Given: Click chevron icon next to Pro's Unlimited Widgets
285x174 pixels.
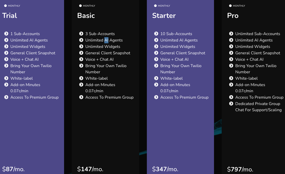Looking at the screenshot, I should click(231, 46).
